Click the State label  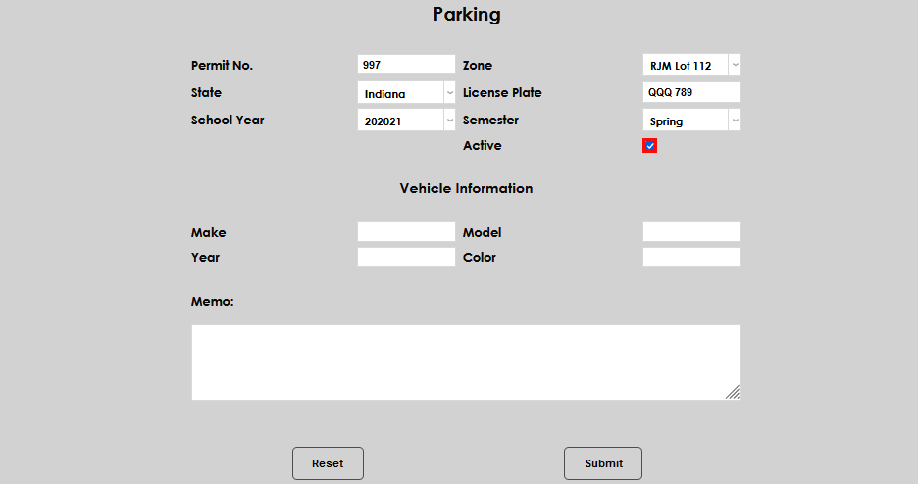(206, 92)
